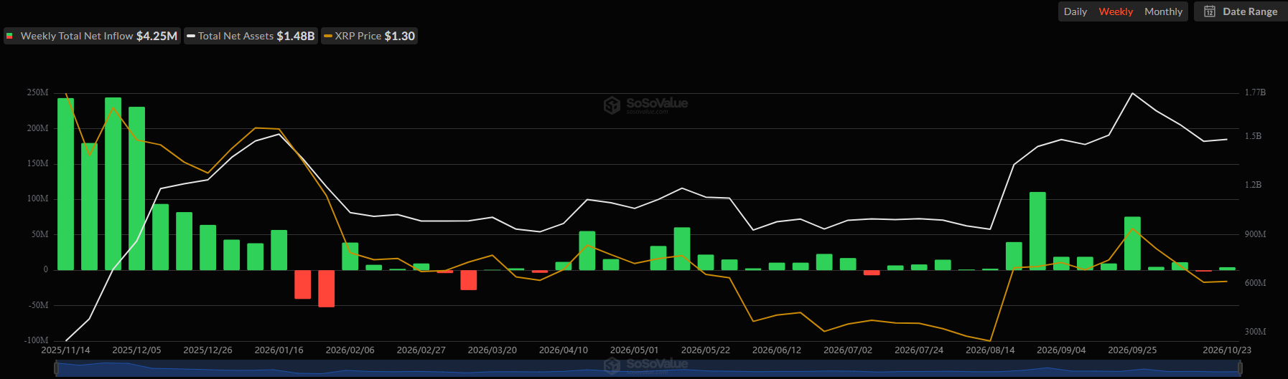Click the $1.48B total net assets value
This screenshot has height=379, width=1288.
(x=296, y=36)
